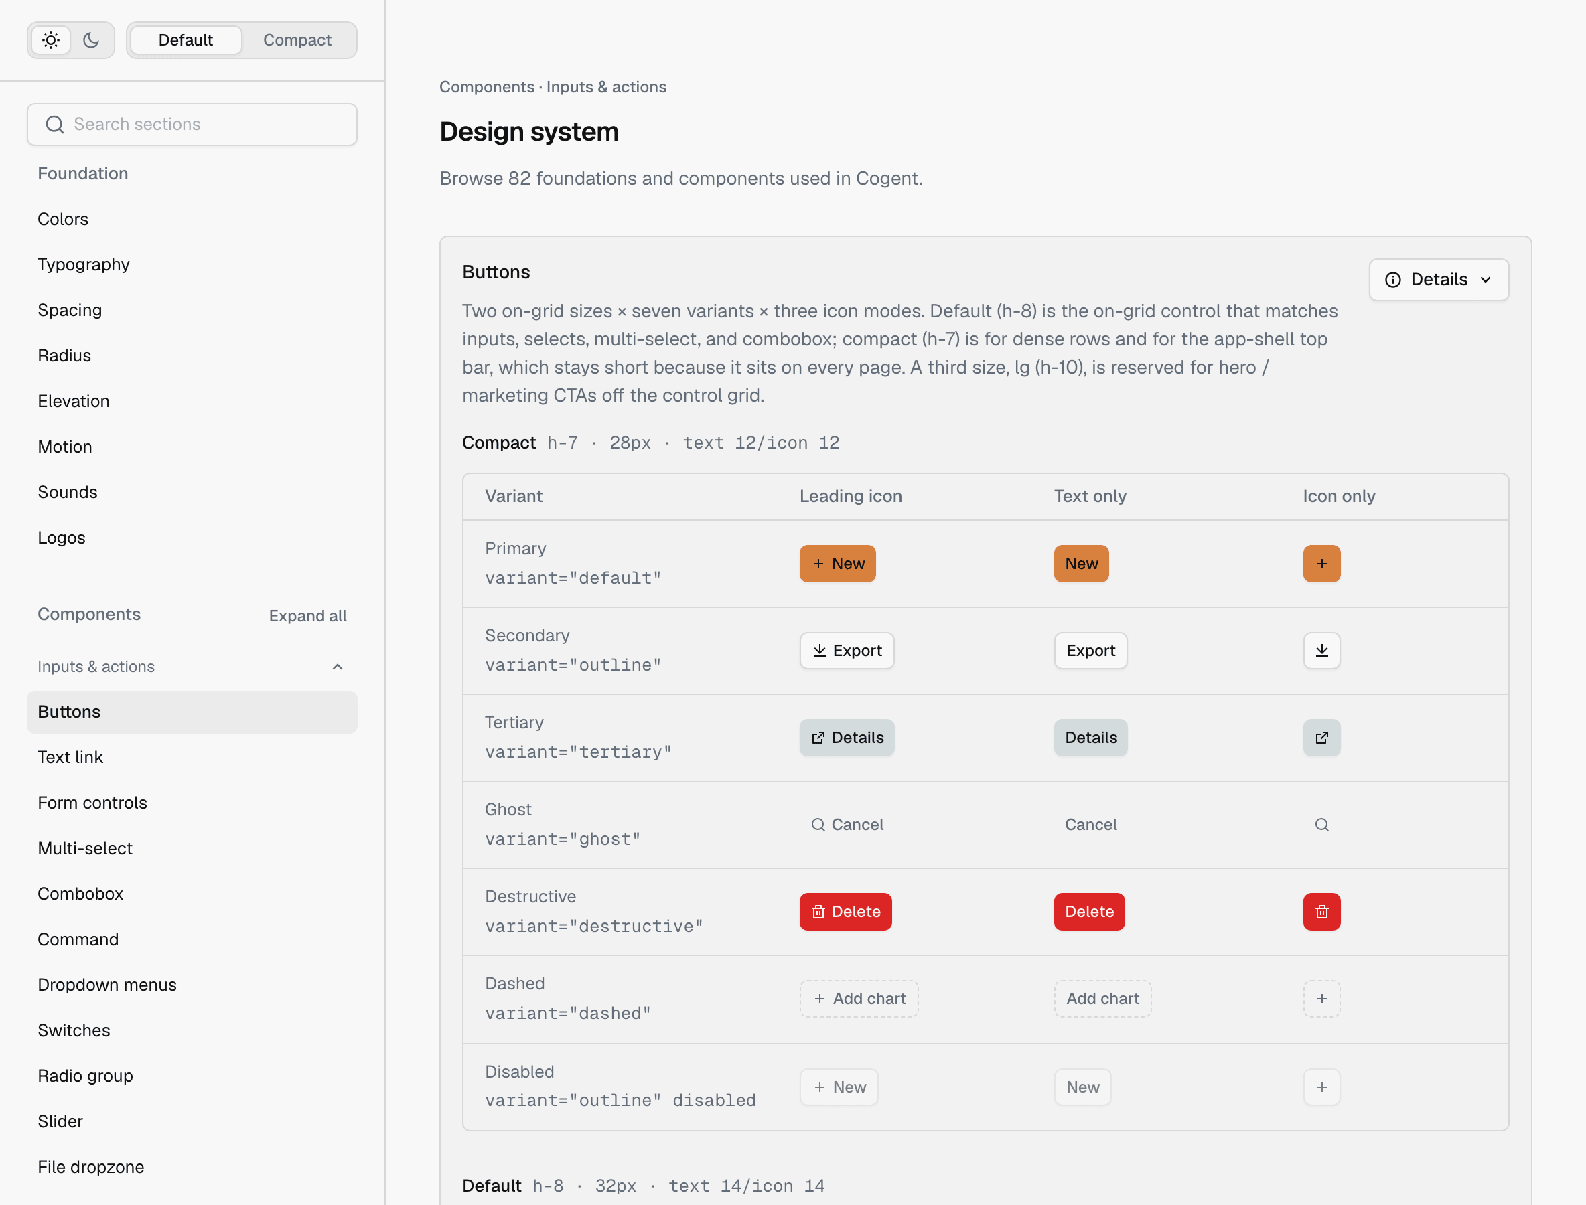1586x1205 pixels.
Task: Go to the Spacing section
Action: pyautogui.click(x=192, y=310)
